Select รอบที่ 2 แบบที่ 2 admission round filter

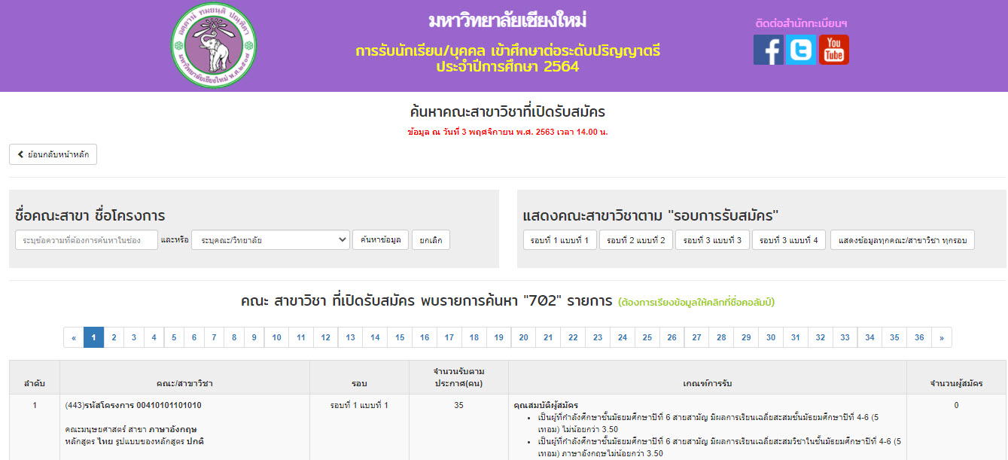click(635, 239)
